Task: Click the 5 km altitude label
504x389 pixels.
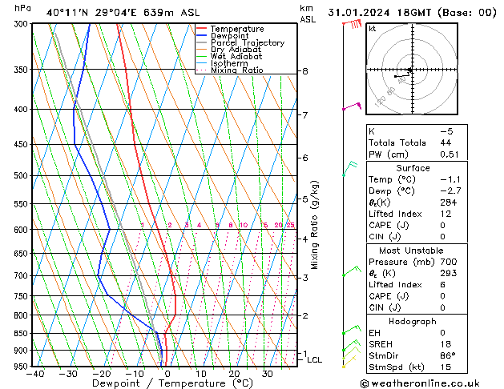Action: (305, 199)
